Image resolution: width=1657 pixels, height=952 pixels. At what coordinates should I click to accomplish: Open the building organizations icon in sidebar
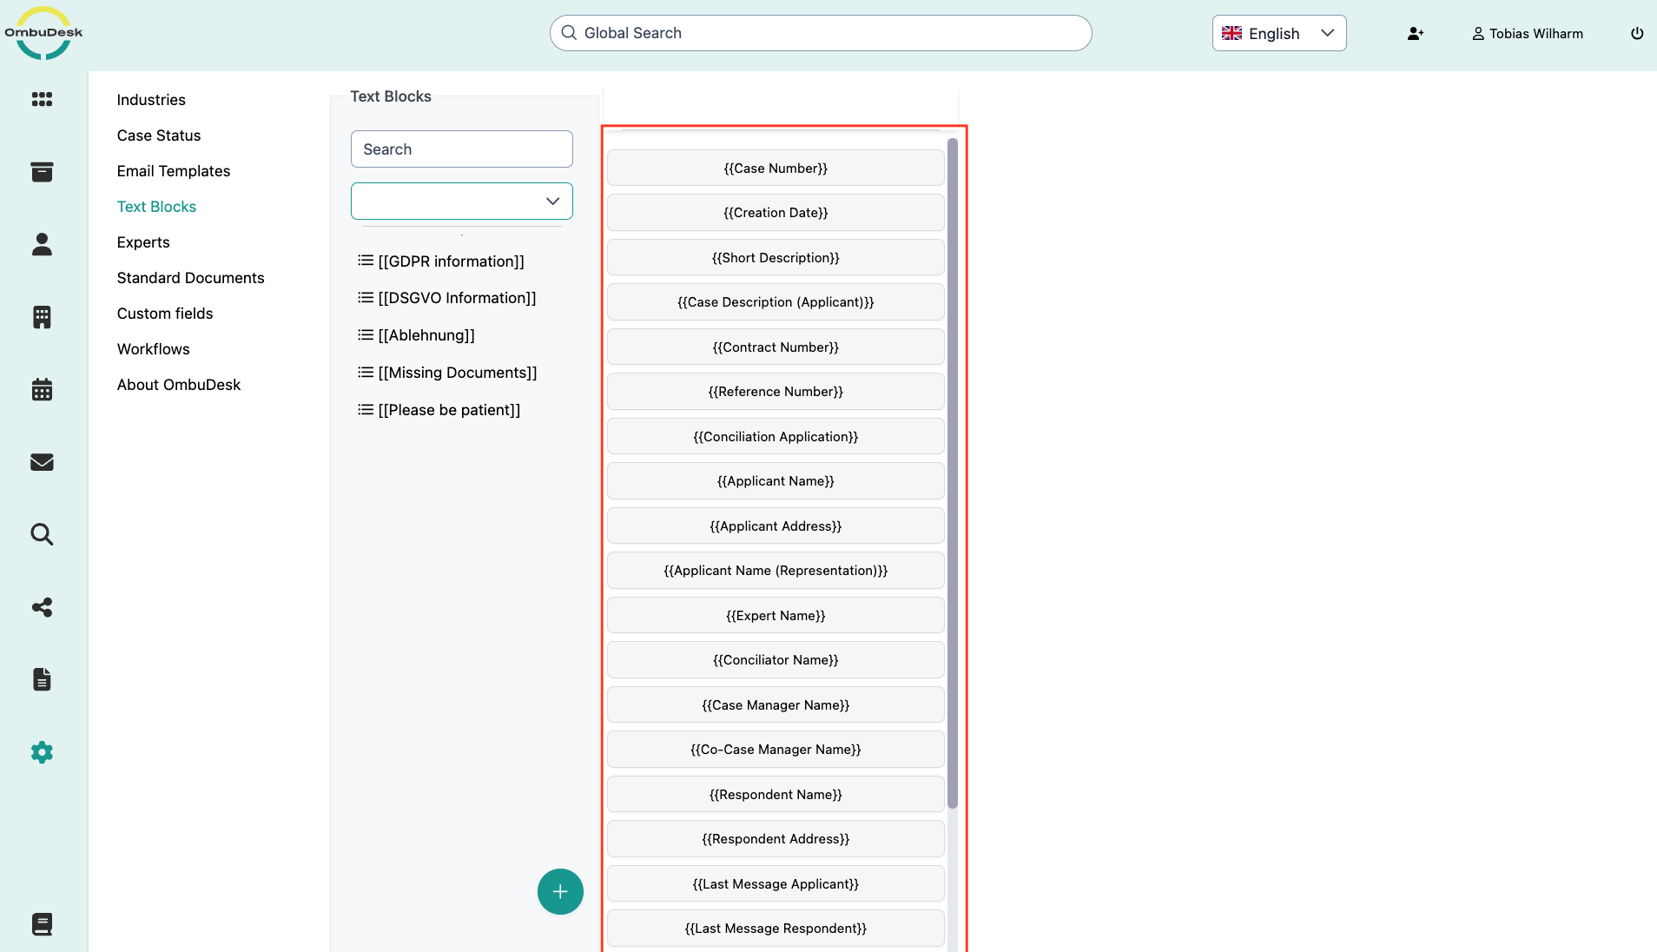[x=42, y=317]
